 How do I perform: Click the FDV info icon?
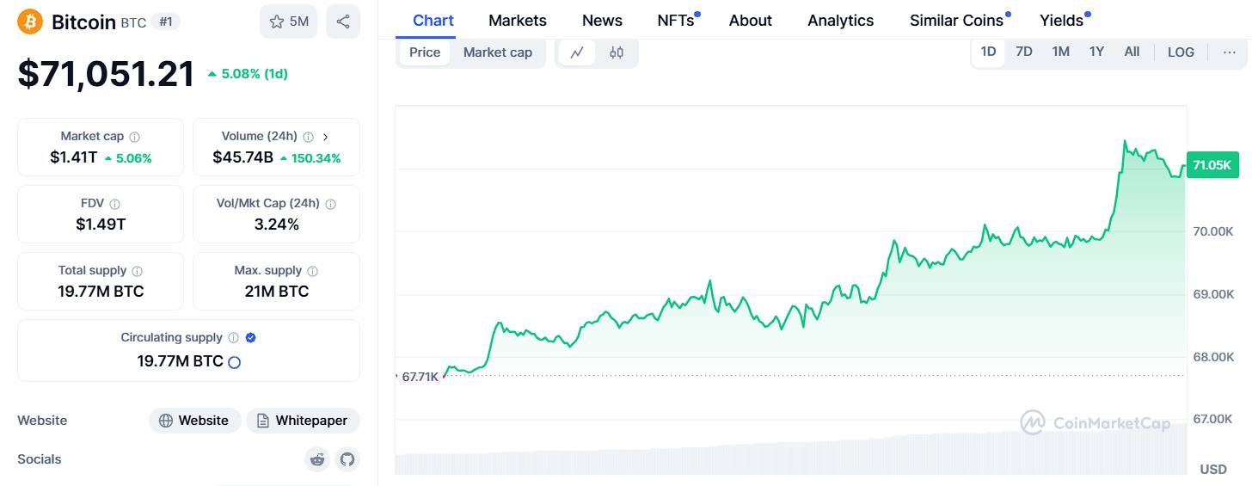115,204
